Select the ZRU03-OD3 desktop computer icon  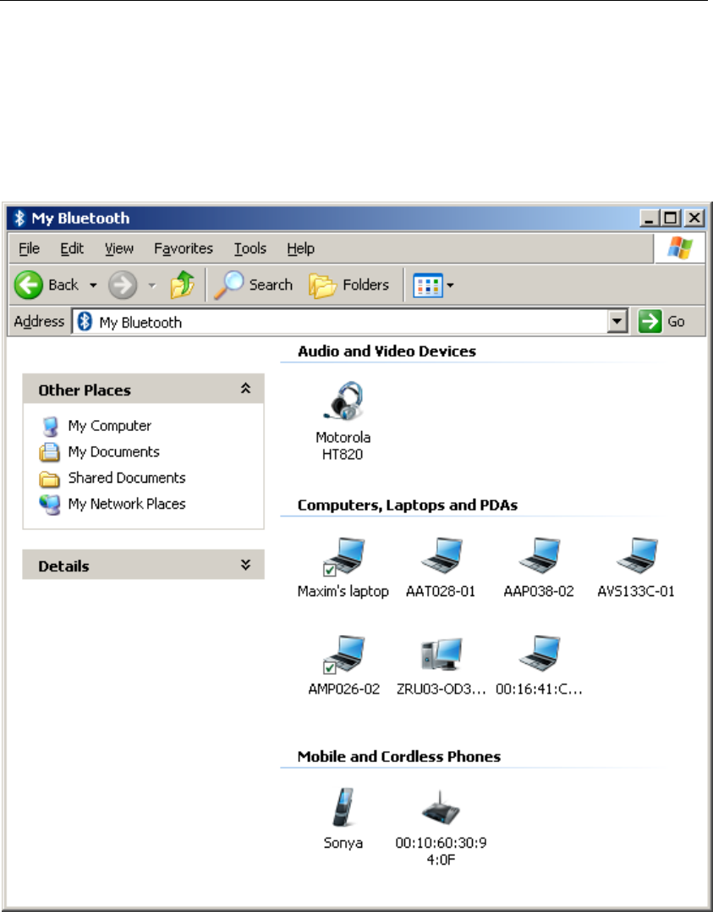coord(441,655)
